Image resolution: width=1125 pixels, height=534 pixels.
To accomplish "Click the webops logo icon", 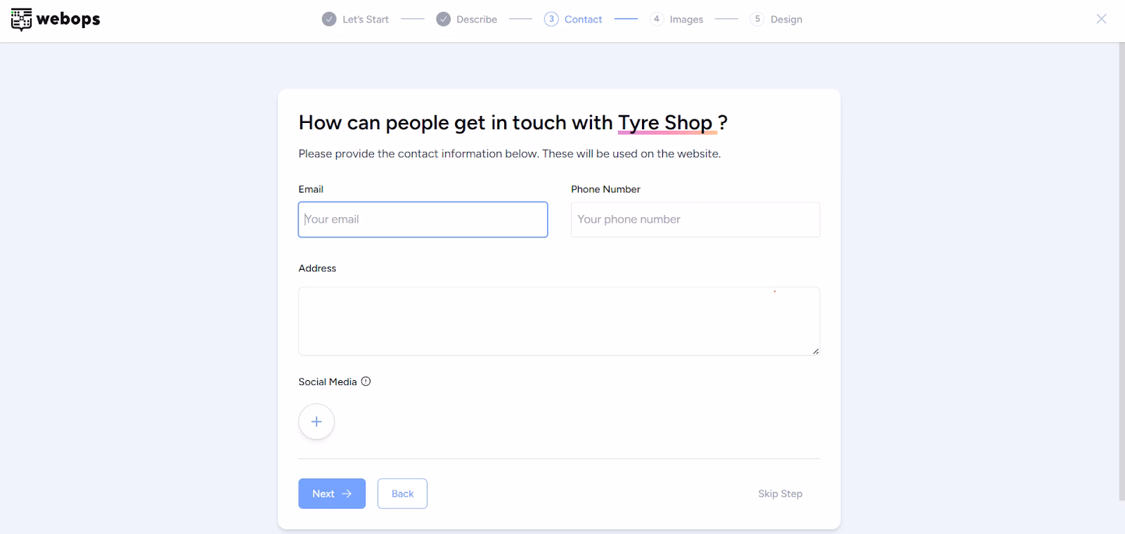I will point(21,20).
